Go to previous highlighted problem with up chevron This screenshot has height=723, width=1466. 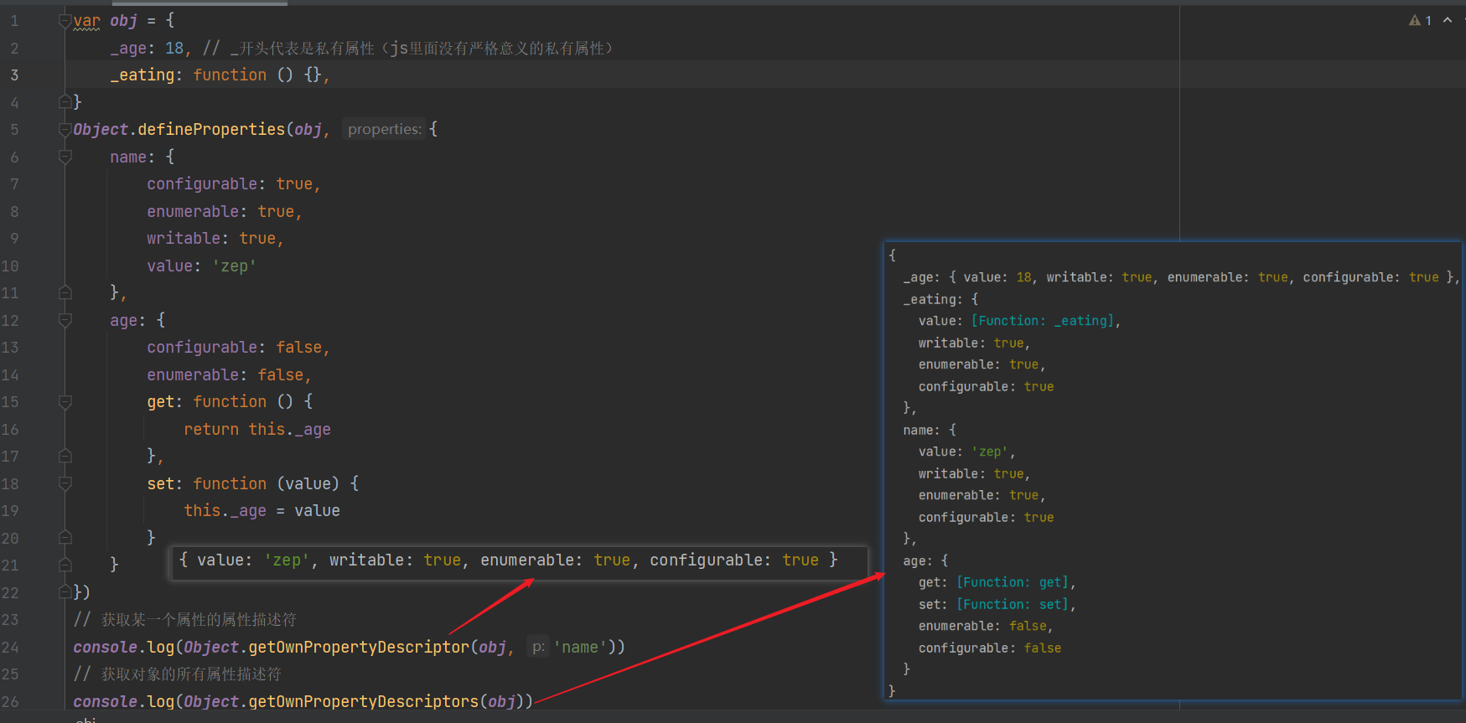click(x=1448, y=20)
